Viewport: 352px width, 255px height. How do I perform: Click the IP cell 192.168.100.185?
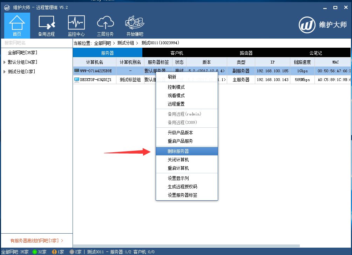pyautogui.click(x=272, y=71)
